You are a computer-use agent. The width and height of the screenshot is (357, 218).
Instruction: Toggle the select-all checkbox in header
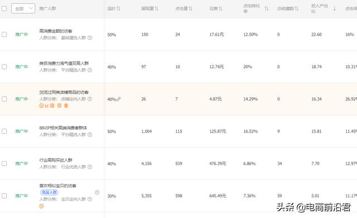tap(4, 9)
